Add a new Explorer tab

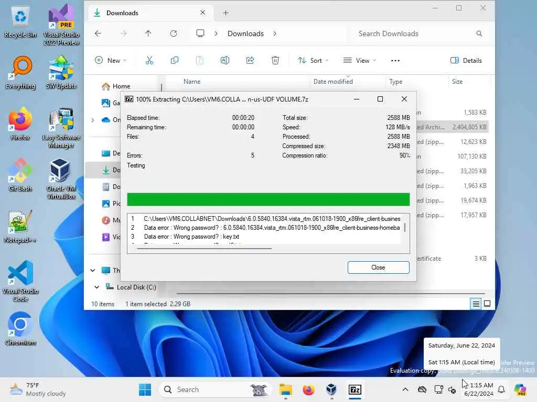(225, 13)
